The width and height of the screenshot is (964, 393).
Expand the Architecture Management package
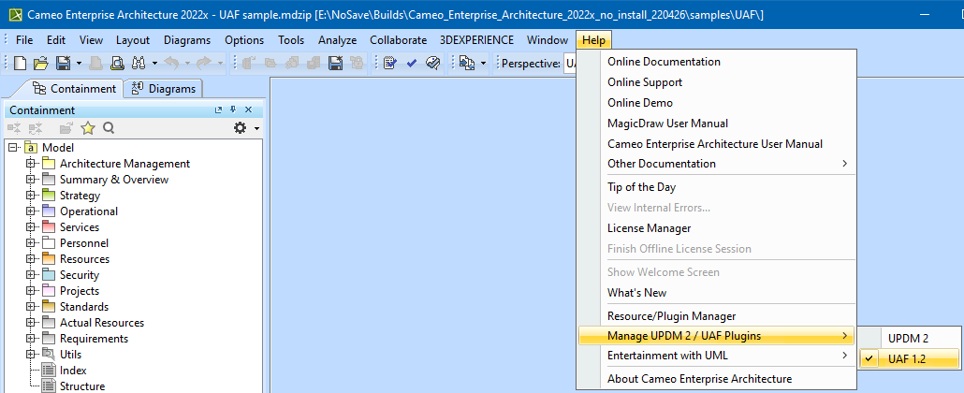[x=30, y=164]
